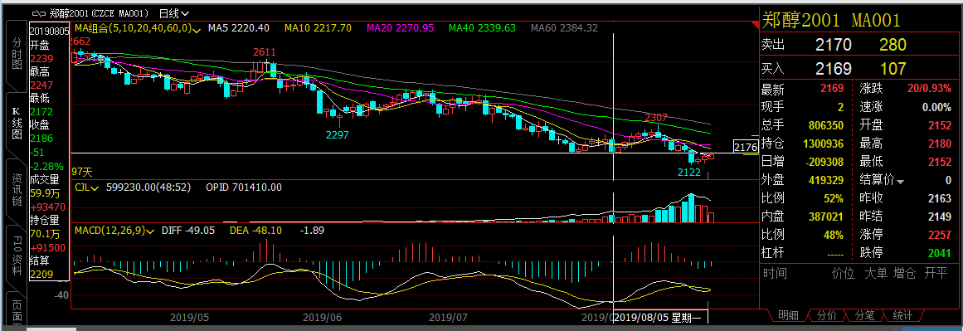Click the 结算 value 2209 in the info box

[41, 274]
